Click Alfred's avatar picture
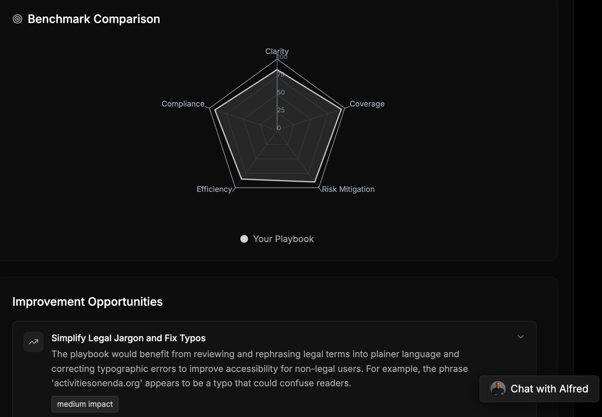Image resolution: width=602 pixels, height=417 pixels. [498, 389]
